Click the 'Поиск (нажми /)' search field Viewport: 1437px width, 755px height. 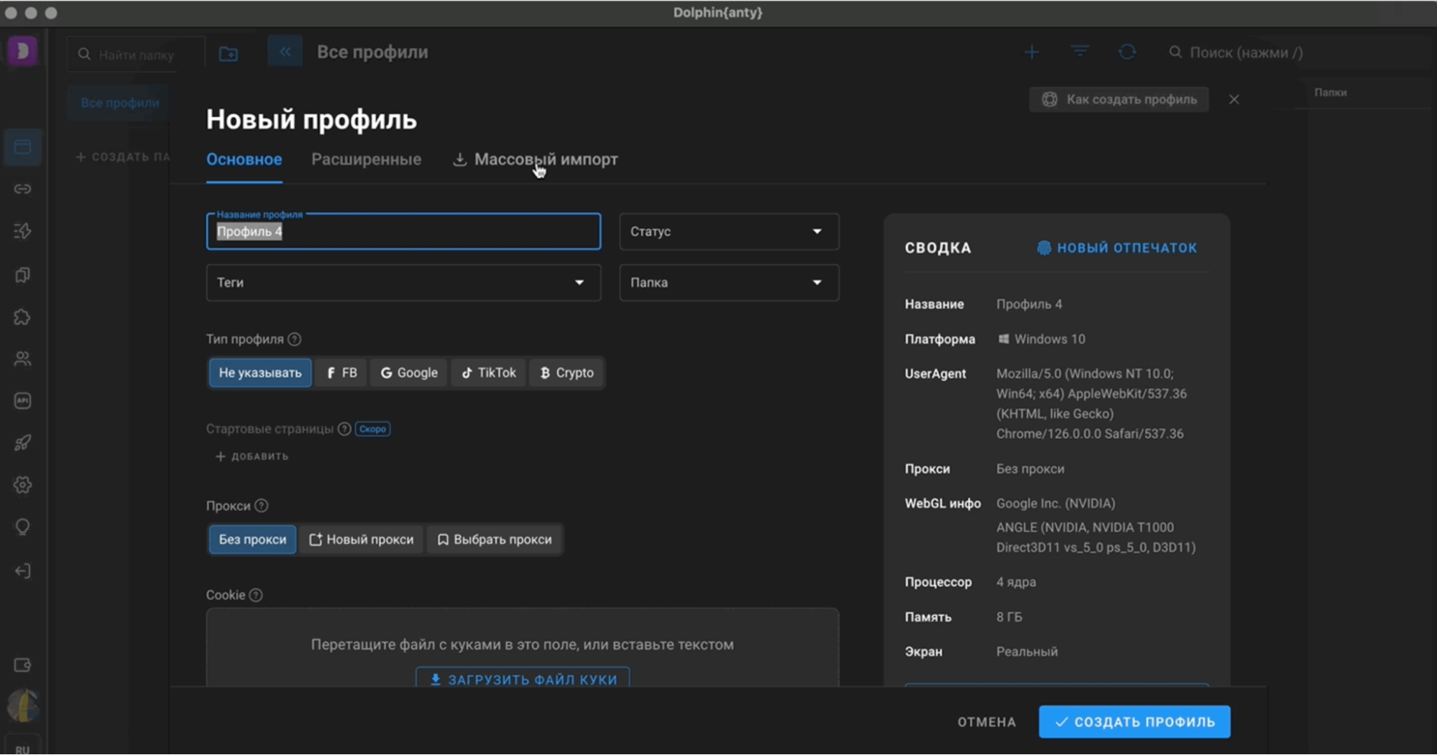click(1246, 52)
